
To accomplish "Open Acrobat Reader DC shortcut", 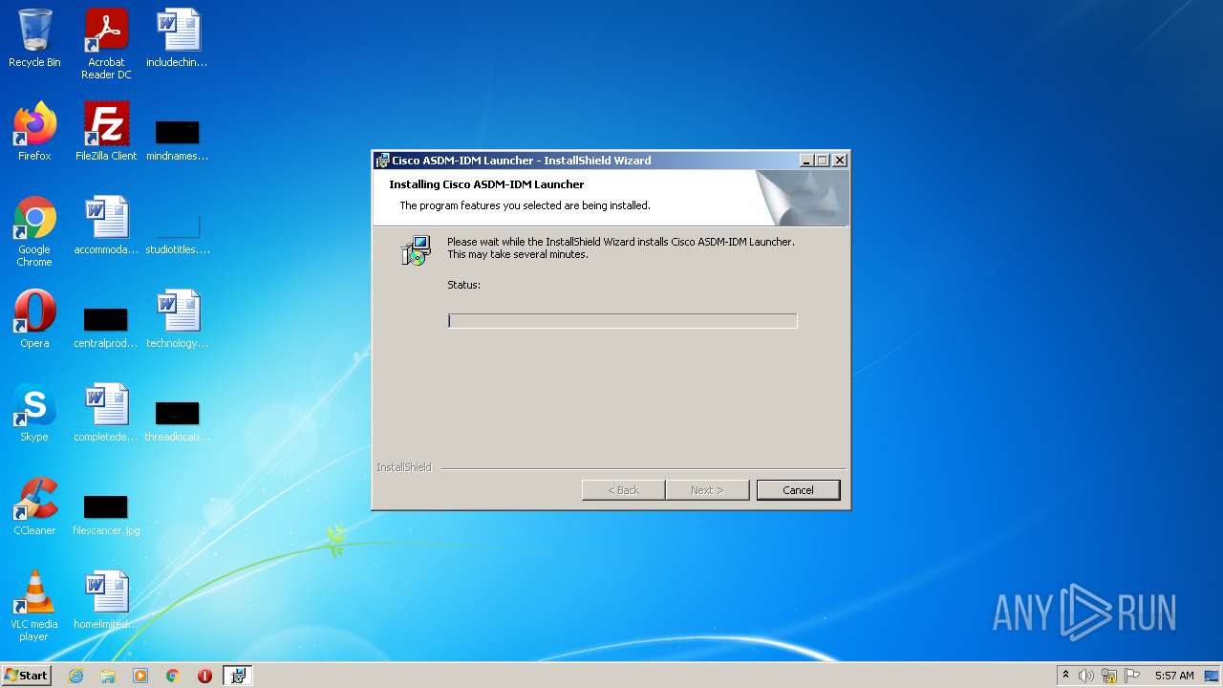I will [106, 45].
